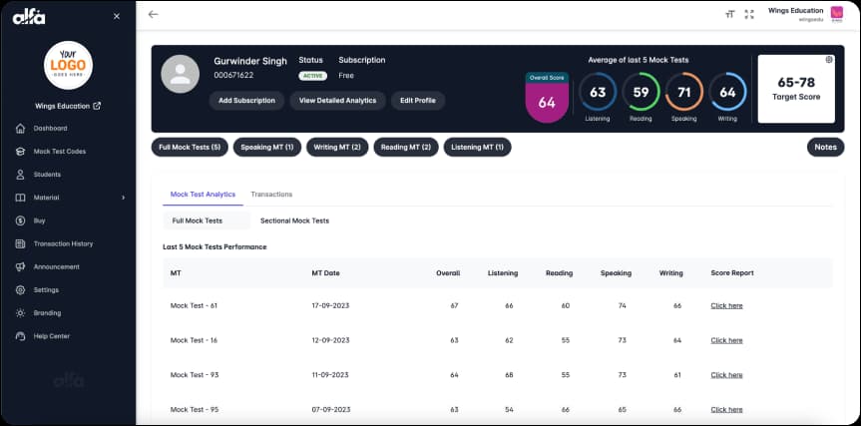Filter by Full Mock Tests (5)
This screenshot has width=861, height=426.
(x=190, y=147)
